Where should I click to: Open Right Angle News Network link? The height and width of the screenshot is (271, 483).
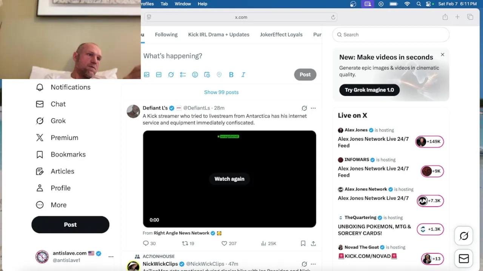[x=182, y=233]
